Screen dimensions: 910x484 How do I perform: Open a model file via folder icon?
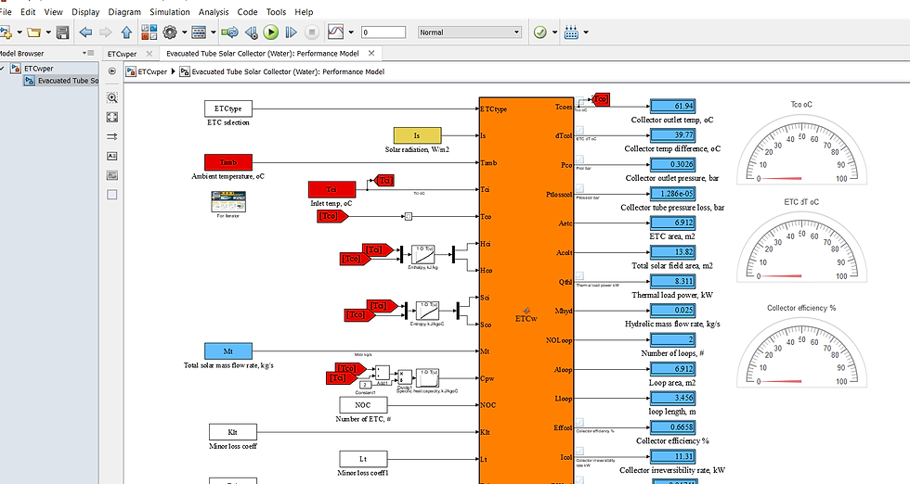click(x=33, y=32)
